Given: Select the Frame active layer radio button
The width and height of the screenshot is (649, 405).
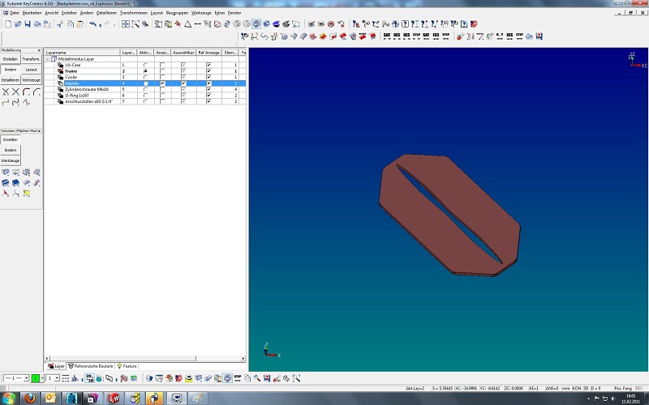Looking at the screenshot, I should click(145, 71).
